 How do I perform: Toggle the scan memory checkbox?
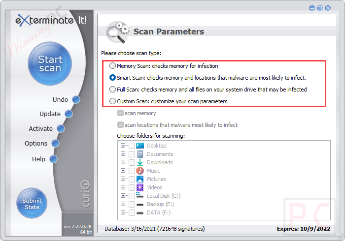pyautogui.click(x=120, y=113)
